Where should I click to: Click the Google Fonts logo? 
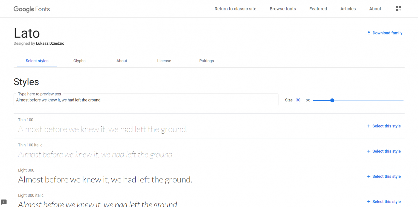(x=32, y=9)
